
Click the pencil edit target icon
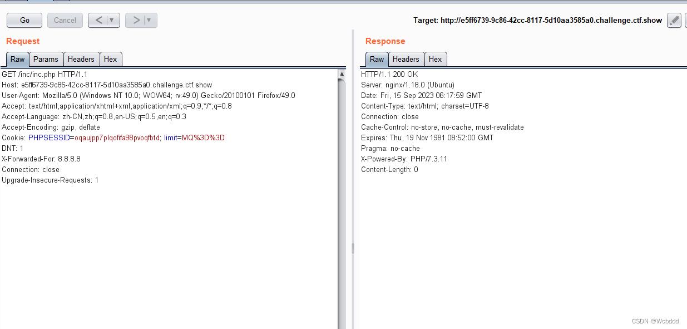point(674,21)
